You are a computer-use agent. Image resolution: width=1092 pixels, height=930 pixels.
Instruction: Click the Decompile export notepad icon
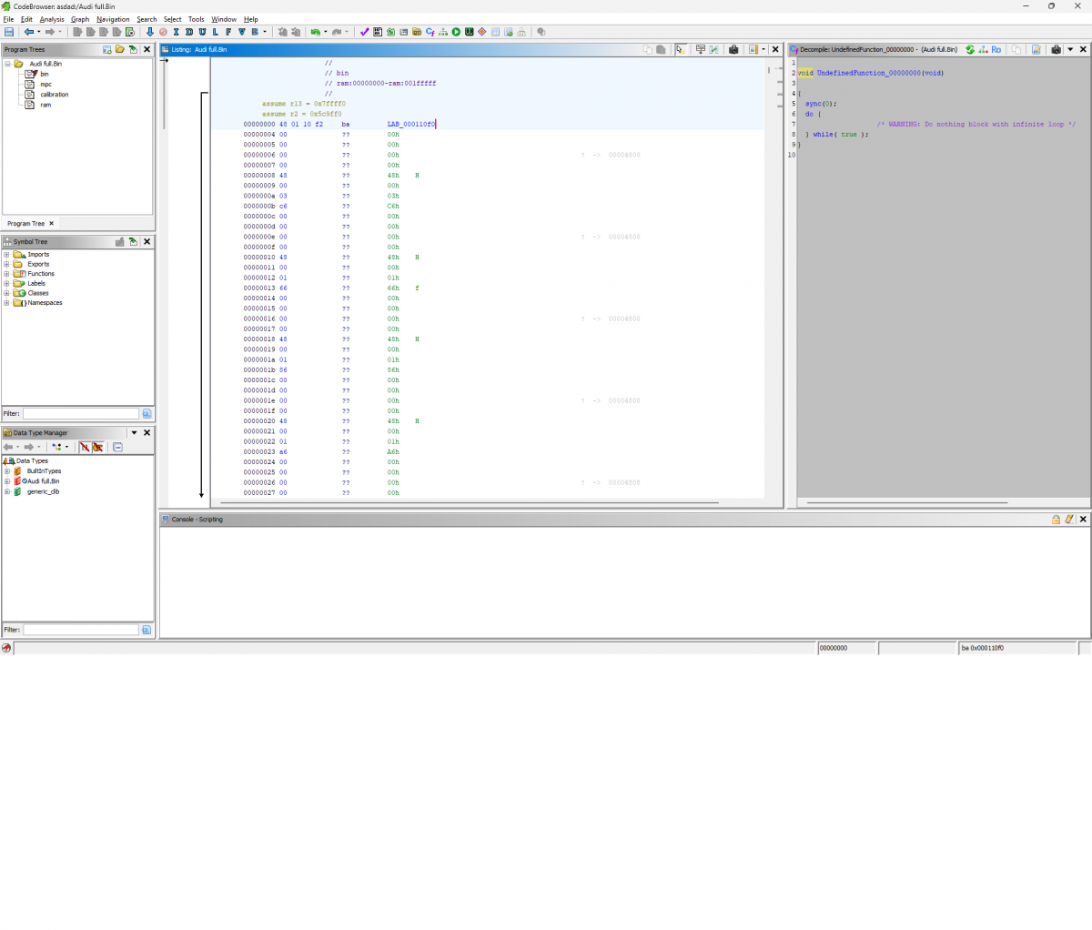1036,49
